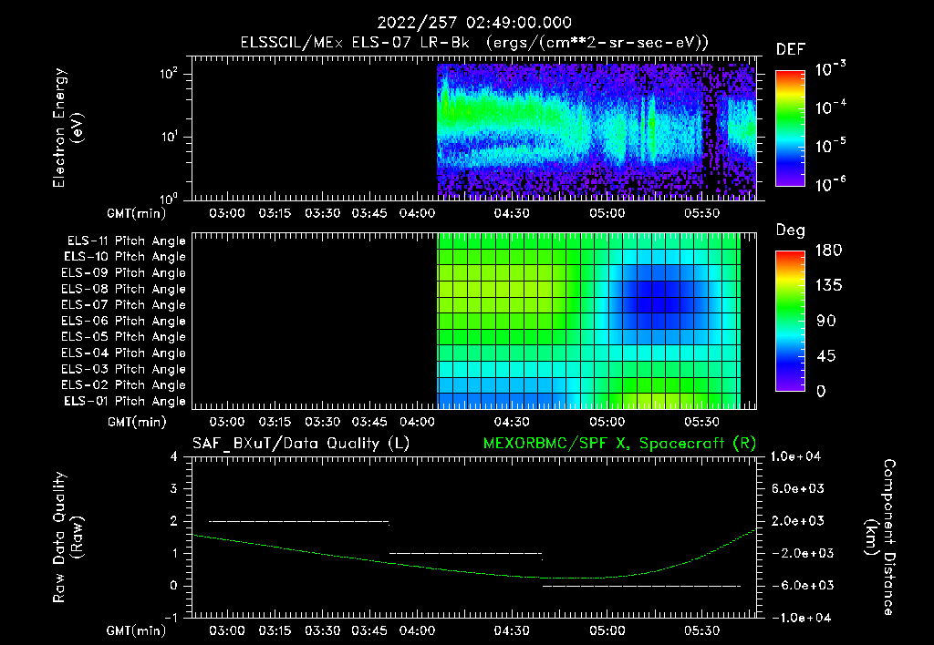Click the 4 tick on Raw Data Quality axis
This screenshot has height=645, width=934.
point(174,457)
